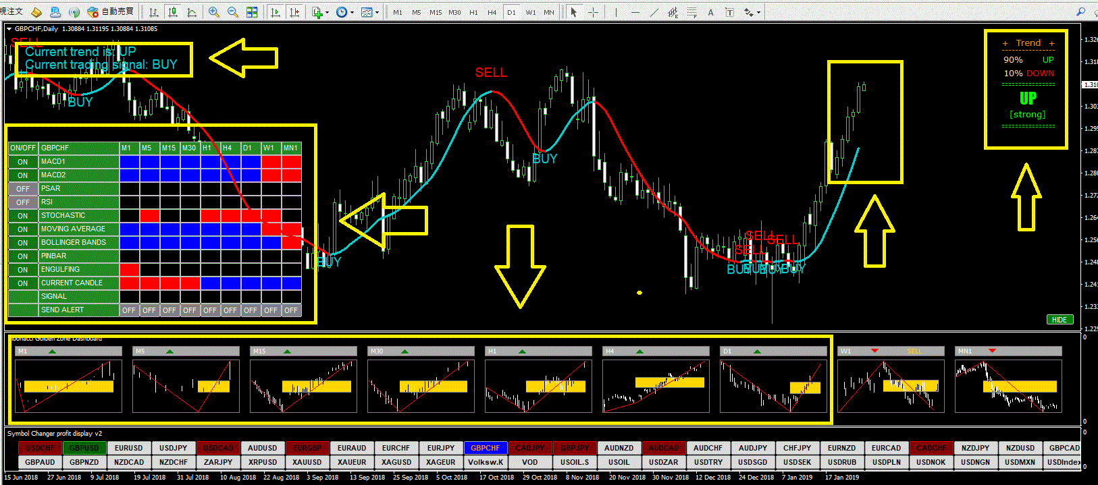Select the vertical line drawing tool
1098x485 pixels.
coord(616,12)
